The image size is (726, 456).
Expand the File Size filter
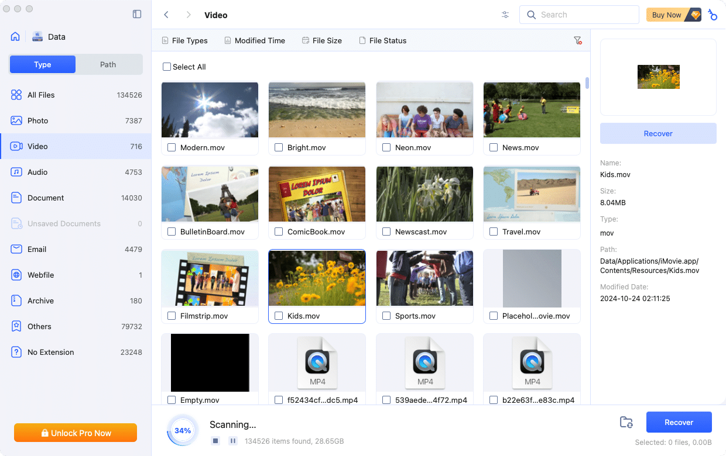(322, 40)
